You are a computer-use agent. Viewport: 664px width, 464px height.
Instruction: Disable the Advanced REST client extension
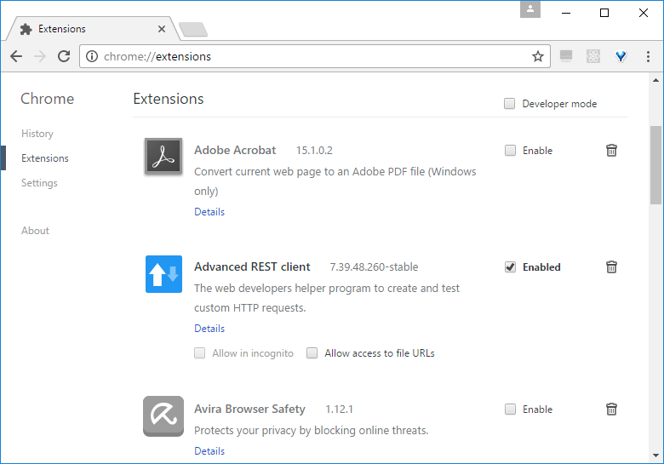click(510, 267)
